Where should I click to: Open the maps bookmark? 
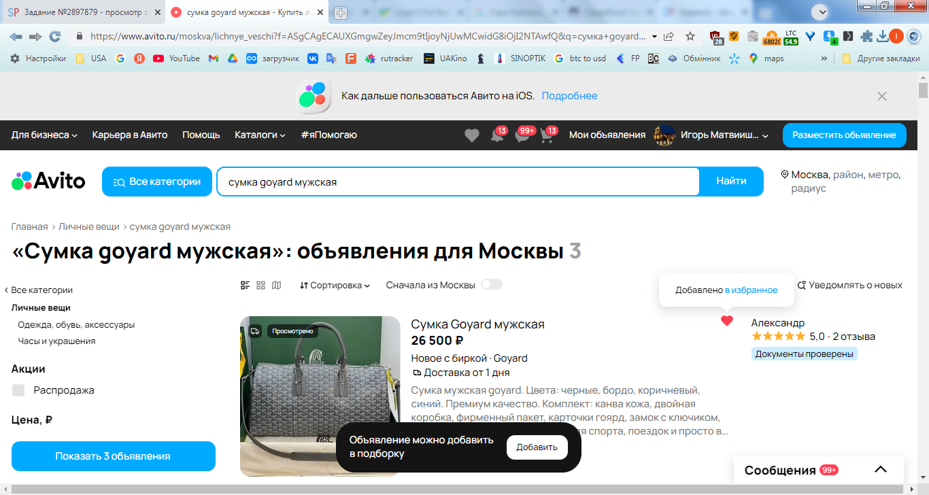coord(766,58)
